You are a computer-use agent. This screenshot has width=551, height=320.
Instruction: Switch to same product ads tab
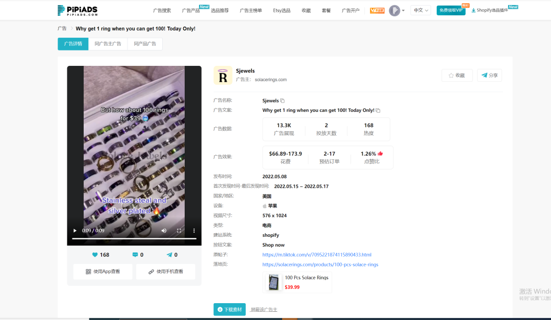tap(145, 44)
